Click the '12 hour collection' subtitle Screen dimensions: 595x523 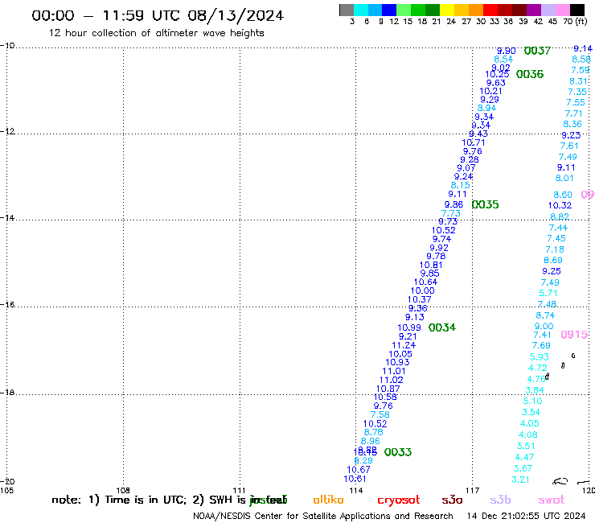[x=157, y=33]
